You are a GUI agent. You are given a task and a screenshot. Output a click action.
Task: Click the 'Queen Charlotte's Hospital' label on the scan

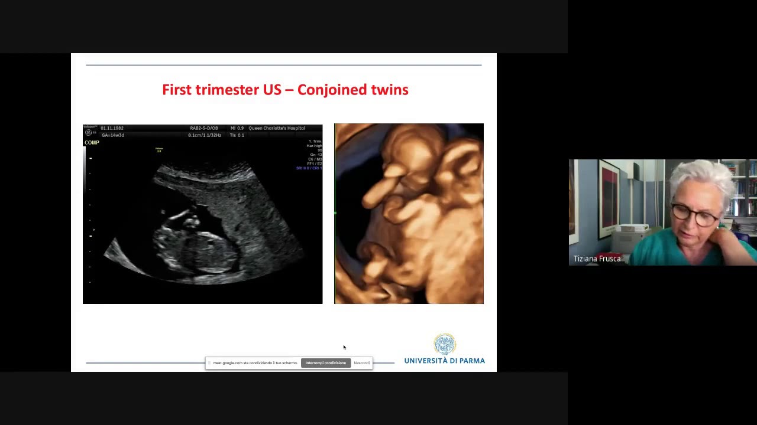[277, 128]
